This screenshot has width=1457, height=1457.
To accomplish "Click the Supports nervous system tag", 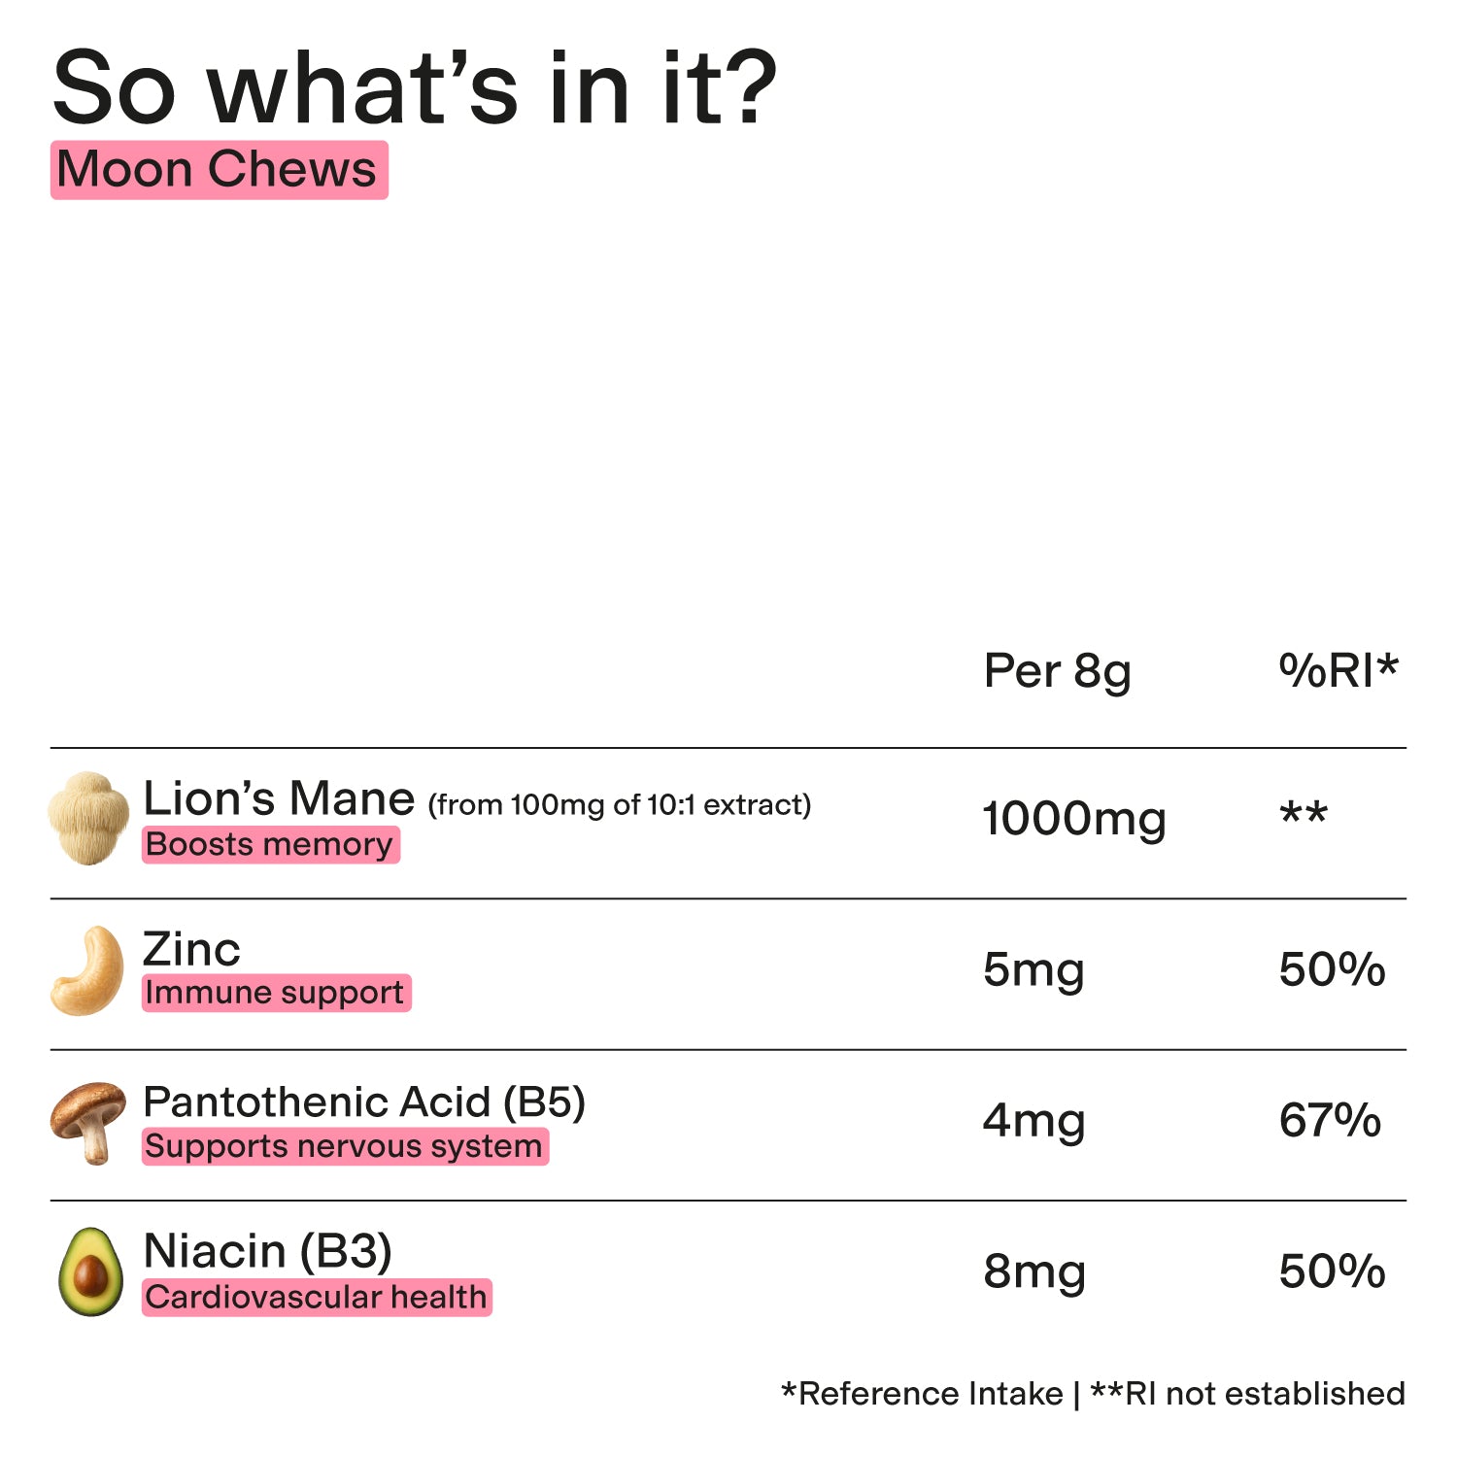I will pos(345,1146).
